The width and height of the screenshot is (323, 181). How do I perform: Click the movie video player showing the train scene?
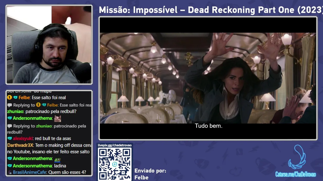pos(208,78)
